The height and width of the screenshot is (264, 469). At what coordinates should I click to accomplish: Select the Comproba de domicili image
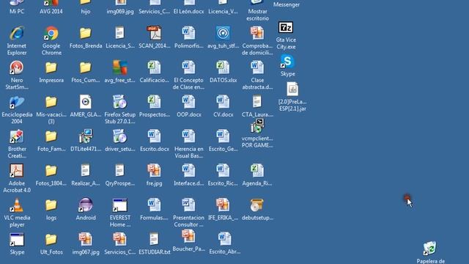point(257,34)
